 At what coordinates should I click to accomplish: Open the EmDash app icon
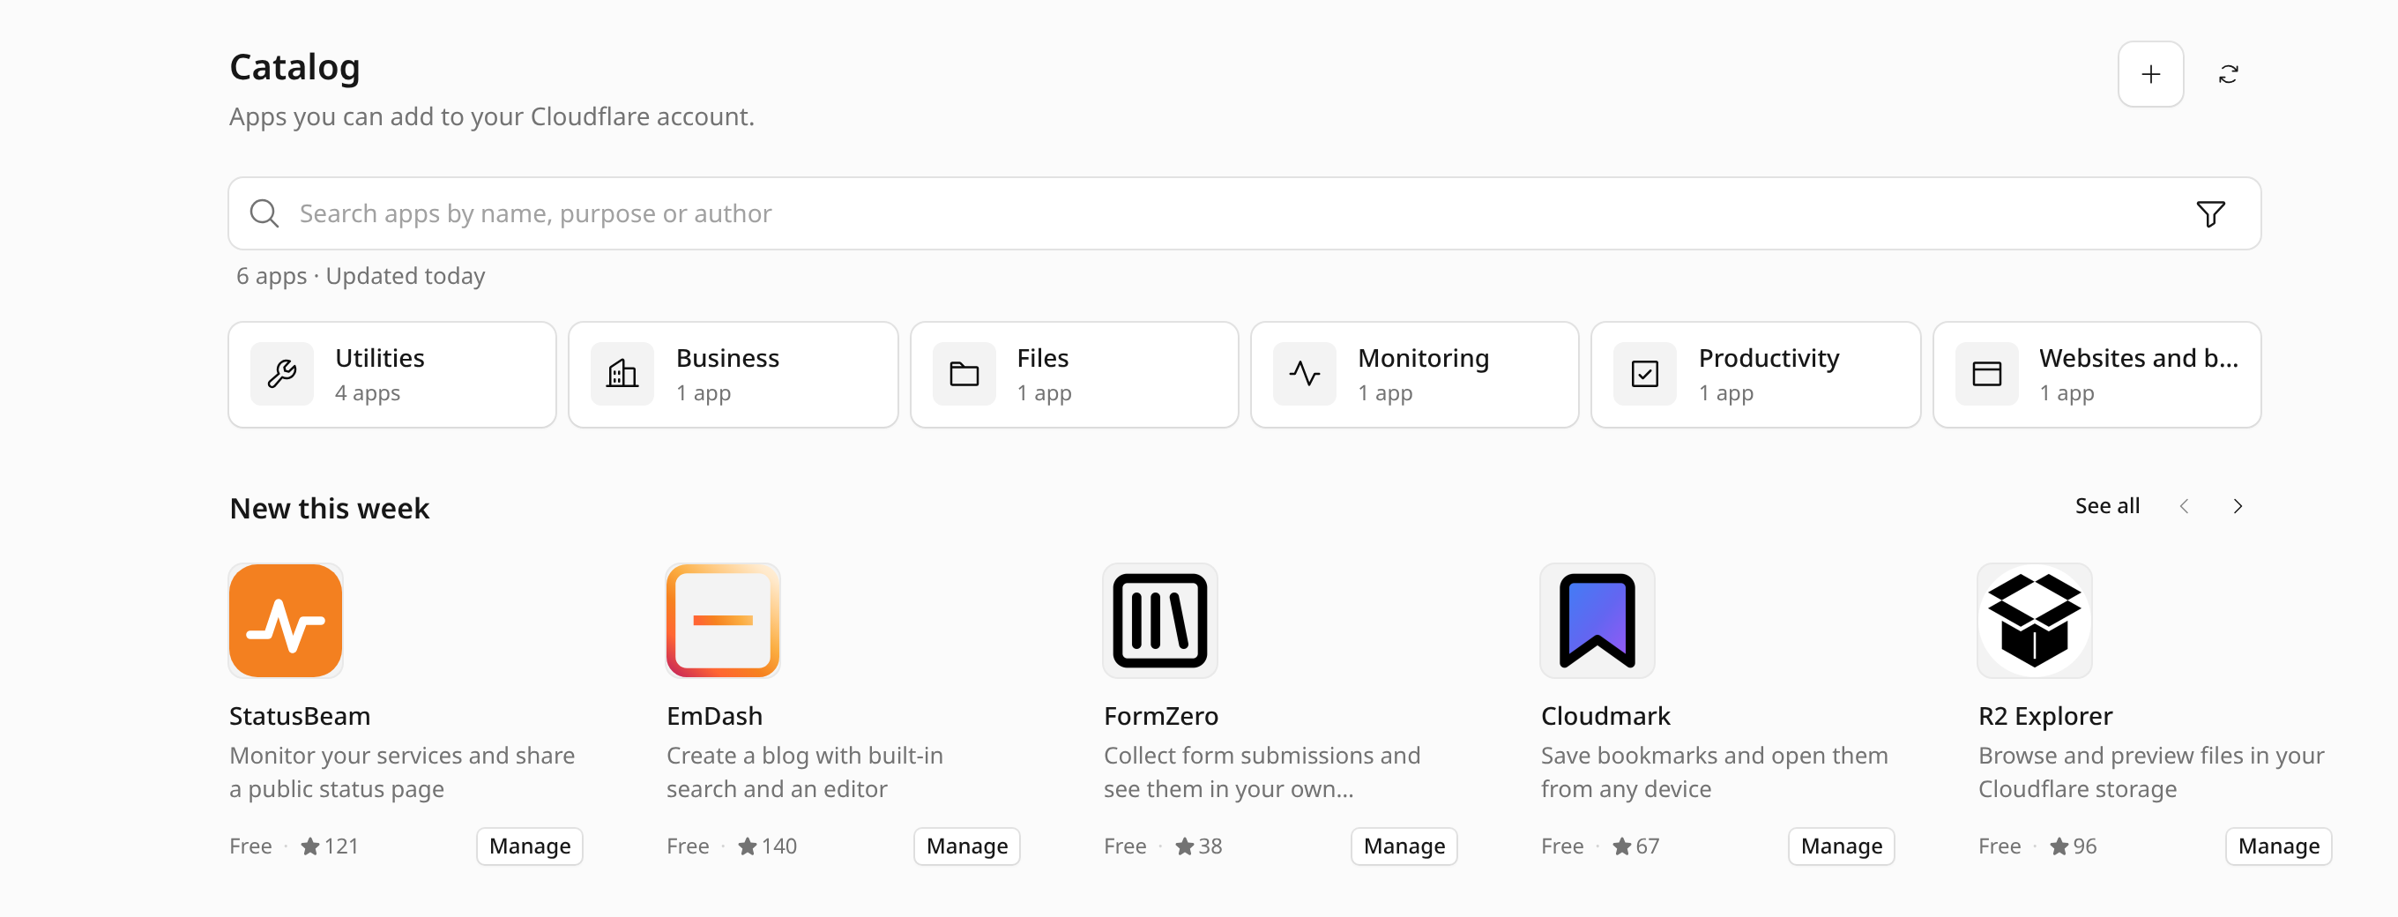coord(723,621)
